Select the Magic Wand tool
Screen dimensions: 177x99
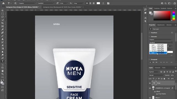coord(2,20)
